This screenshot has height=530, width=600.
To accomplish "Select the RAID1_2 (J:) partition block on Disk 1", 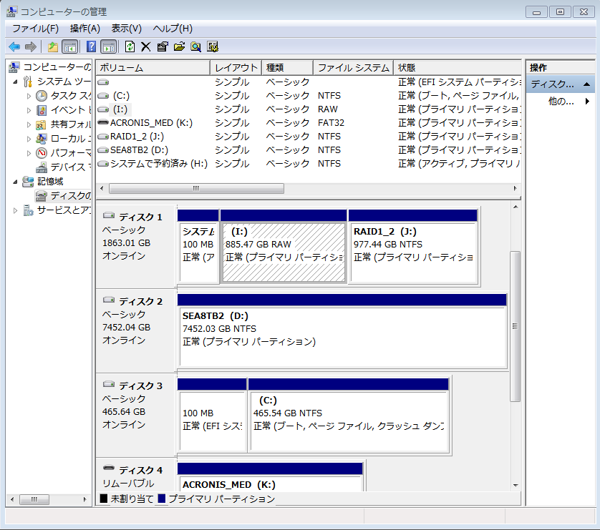I will click(x=413, y=245).
